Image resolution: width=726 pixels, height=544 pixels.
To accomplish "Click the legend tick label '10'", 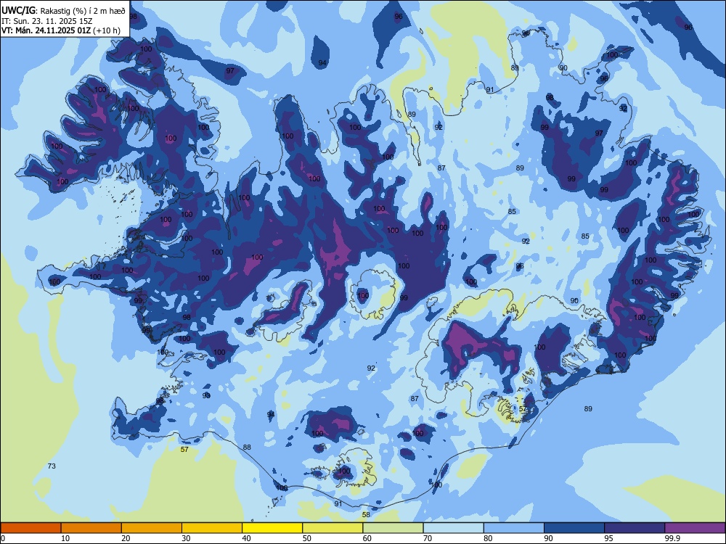I will [x=65, y=538].
